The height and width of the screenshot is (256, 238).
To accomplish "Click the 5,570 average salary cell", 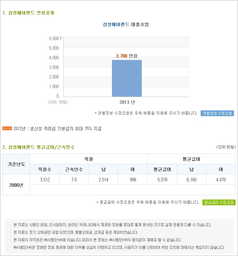I will coord(162,180).
